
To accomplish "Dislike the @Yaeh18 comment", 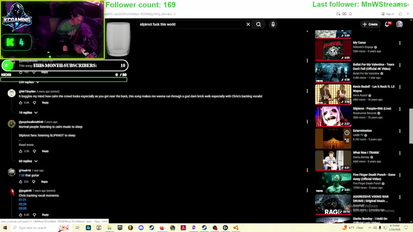I will [x=34, y=182].
